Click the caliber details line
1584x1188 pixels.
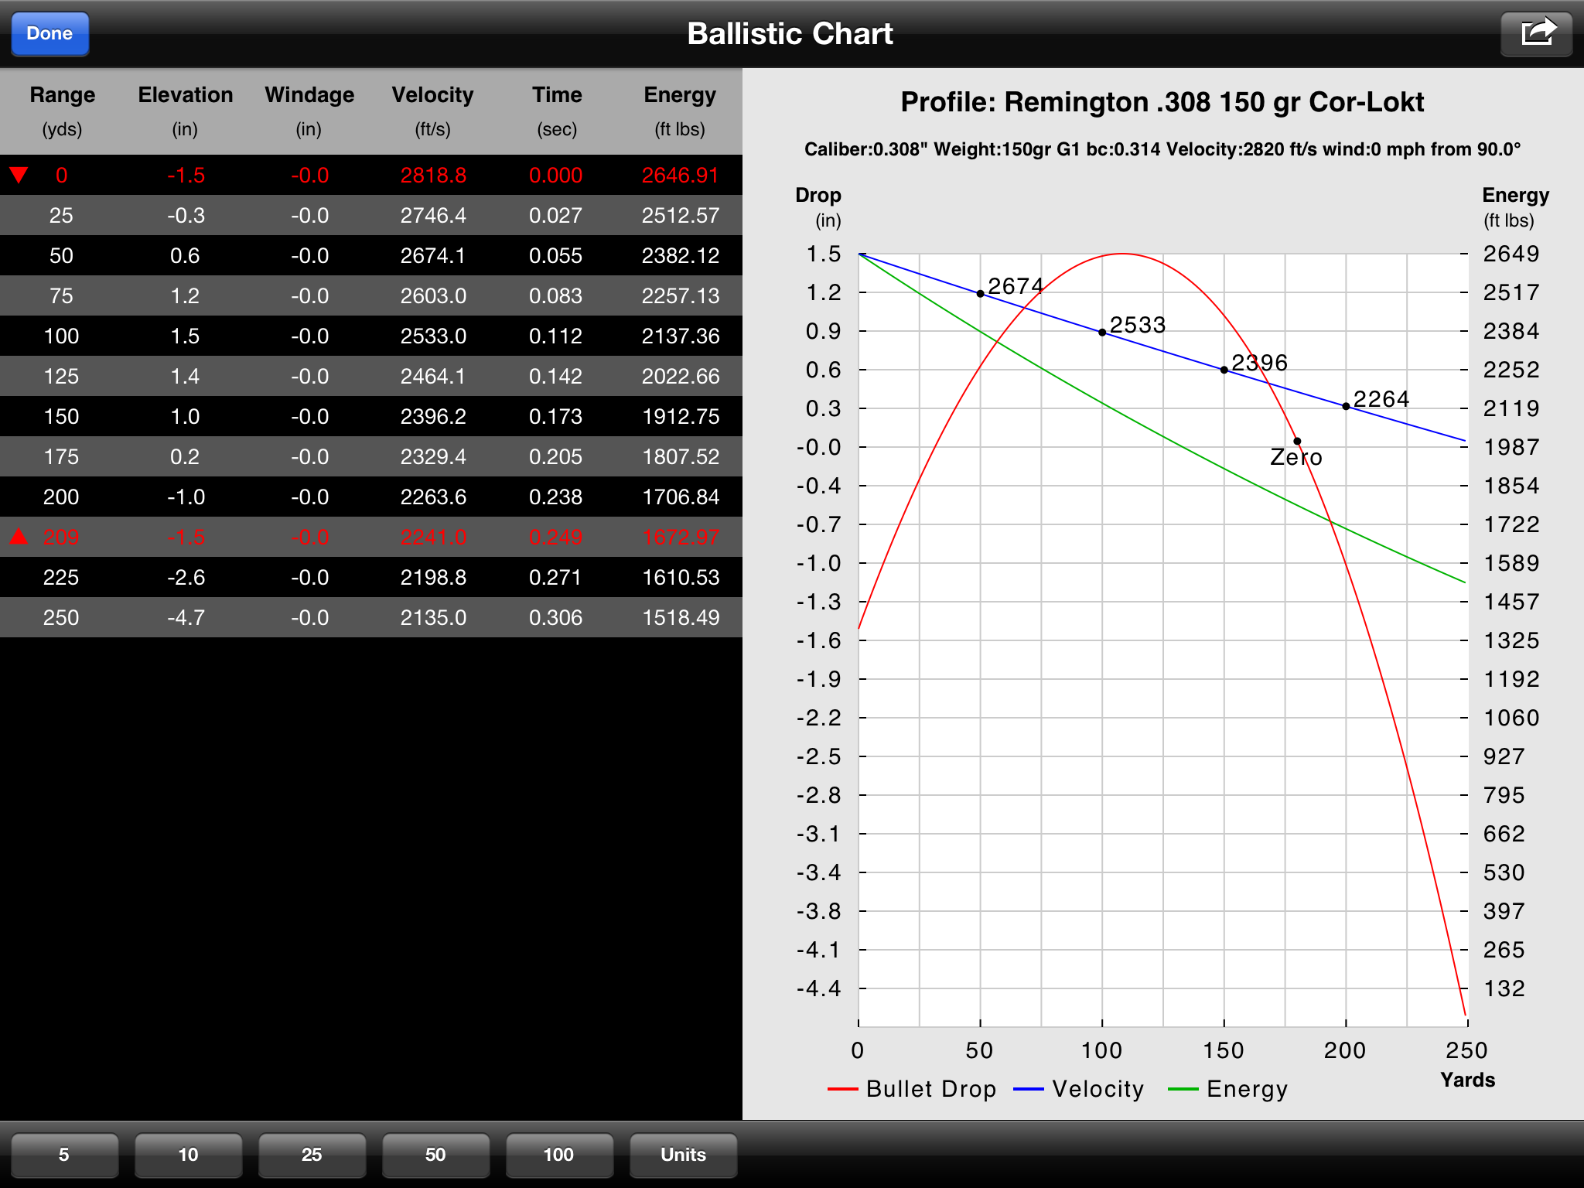pyautogui.click(x=1162, y=149)
